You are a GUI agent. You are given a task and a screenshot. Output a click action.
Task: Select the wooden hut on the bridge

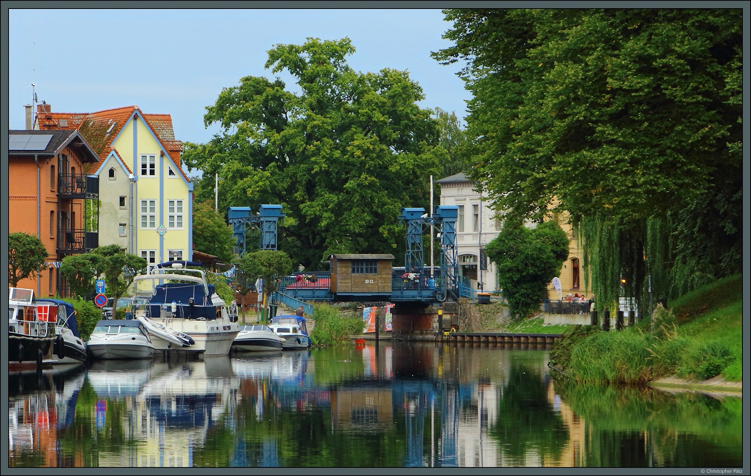361,273
